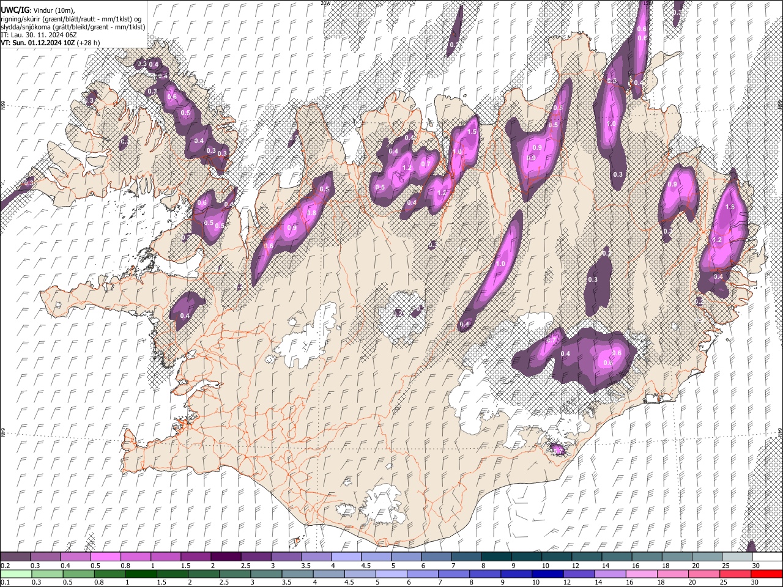This screenshot has width=783, height=587.
Task: Select the upper legend swatch labeled 0.3
Action: 46,557
